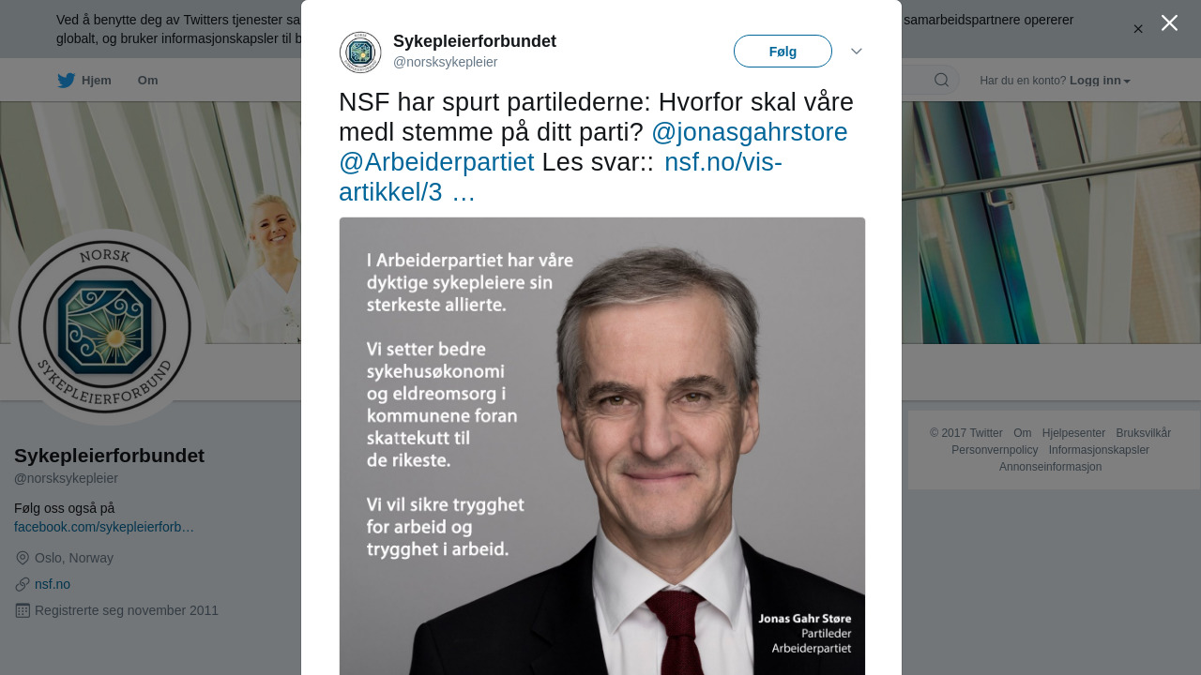Click the location pin icon by Oslo, Norway
Screen dimensions: 1201x675
pos(23,558)
